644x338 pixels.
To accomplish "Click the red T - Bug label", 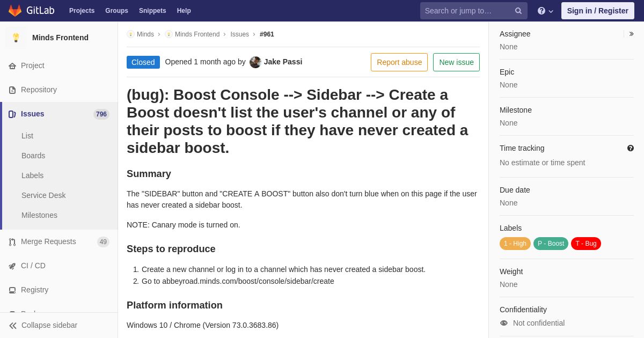I will pos(586,244).
